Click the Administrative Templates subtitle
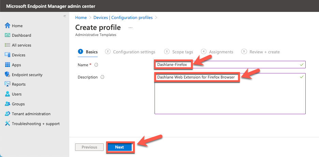The image size is (319, 157). 96,35
